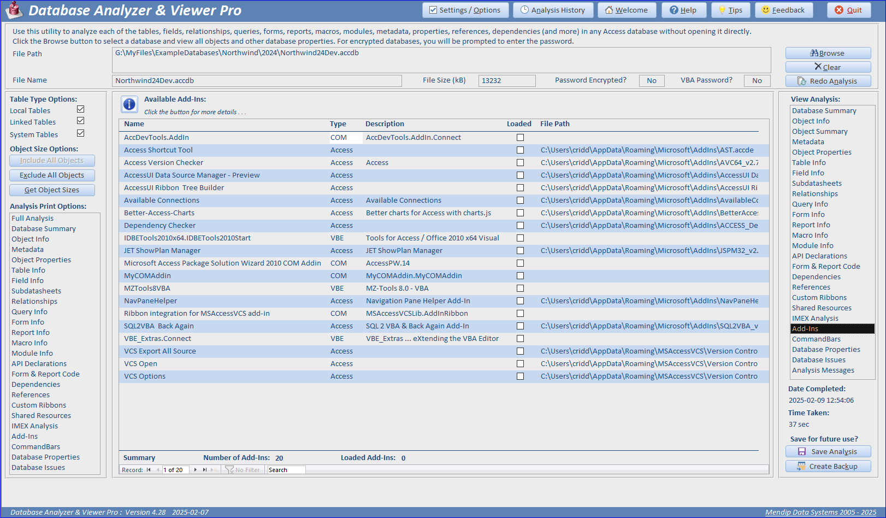Click the Type column header

(x=338, y=124)
